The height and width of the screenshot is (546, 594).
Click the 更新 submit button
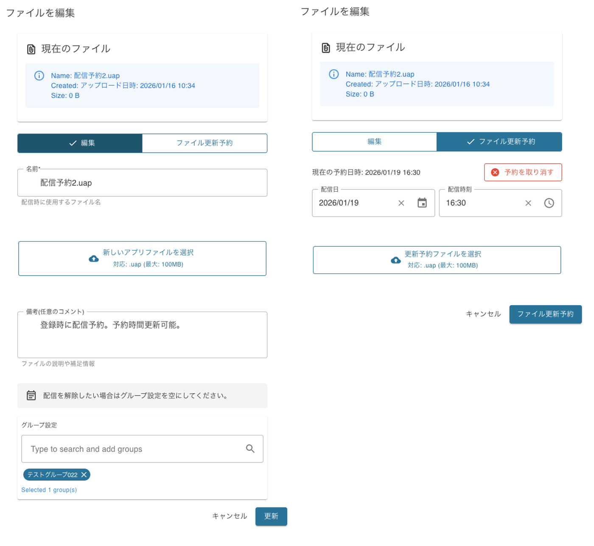click(271, 516)
